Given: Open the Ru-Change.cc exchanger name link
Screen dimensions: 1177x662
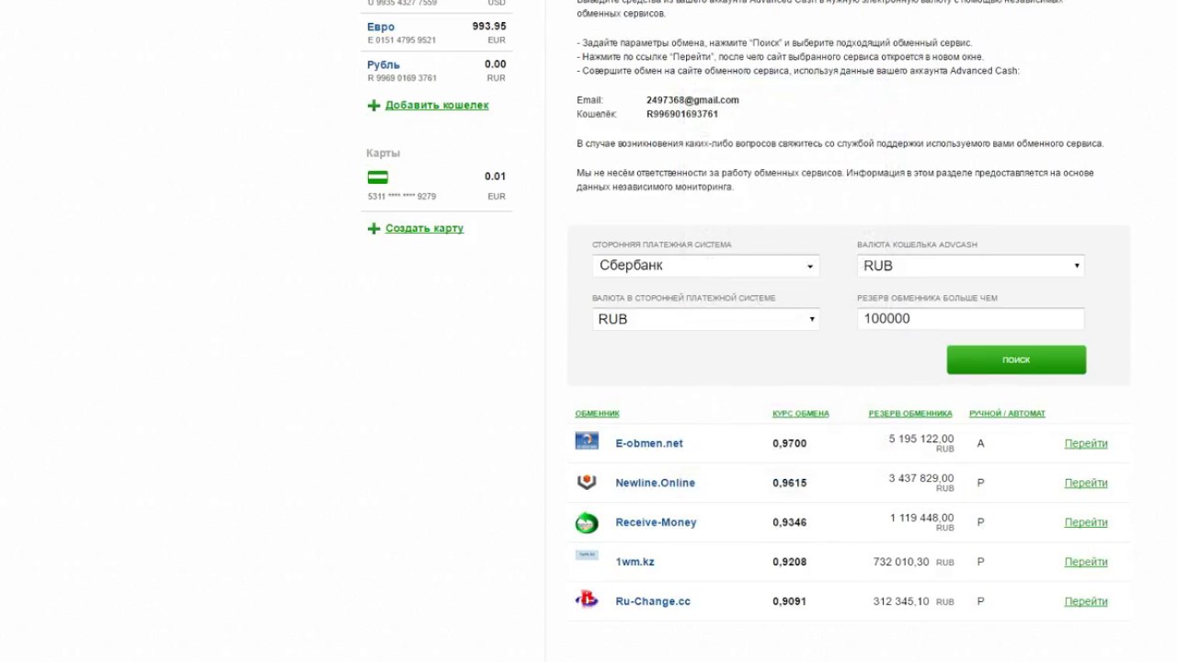Looking at the screenshot, I should [x=653, y=601].
